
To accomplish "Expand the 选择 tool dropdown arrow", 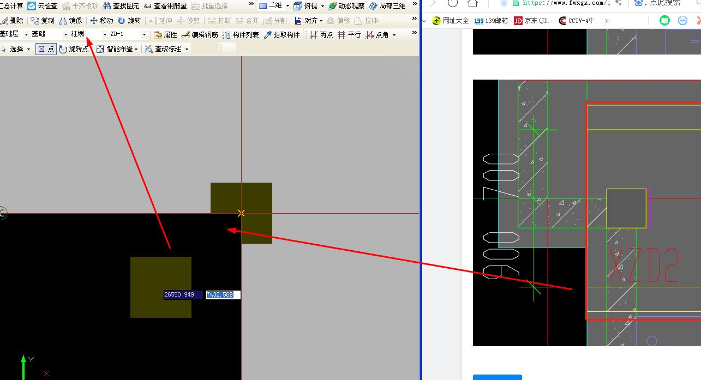I will tap(28, 49).
